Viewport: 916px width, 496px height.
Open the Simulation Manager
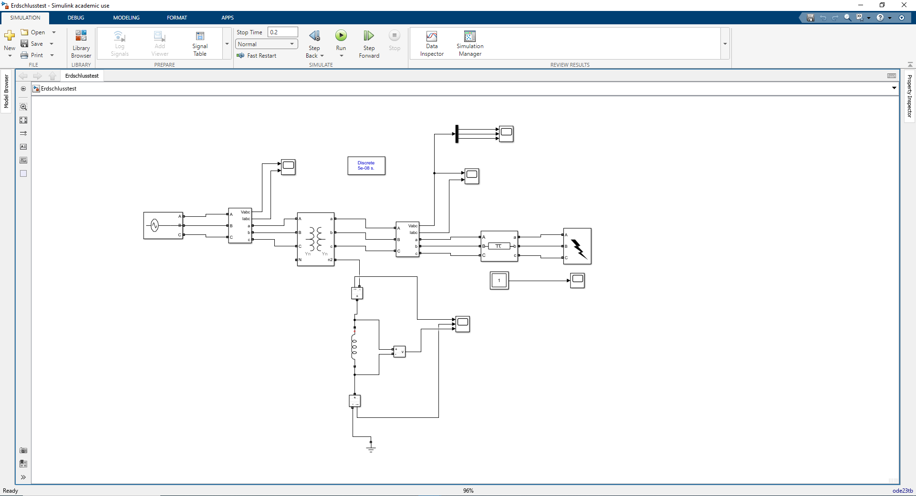point(469,43)
